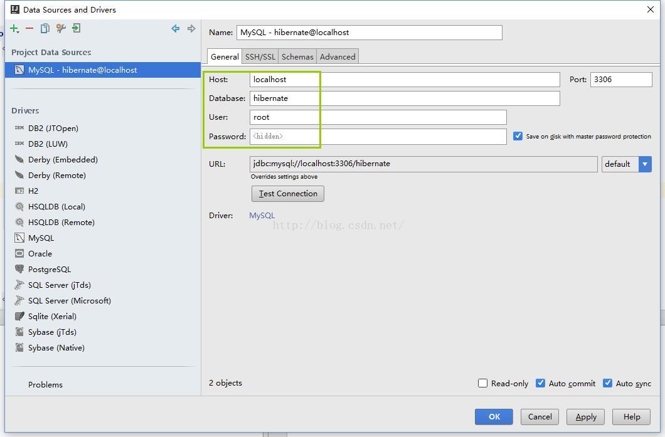The image size is (665, 437).
Task: Switch to the General tab
Action: 225,56
